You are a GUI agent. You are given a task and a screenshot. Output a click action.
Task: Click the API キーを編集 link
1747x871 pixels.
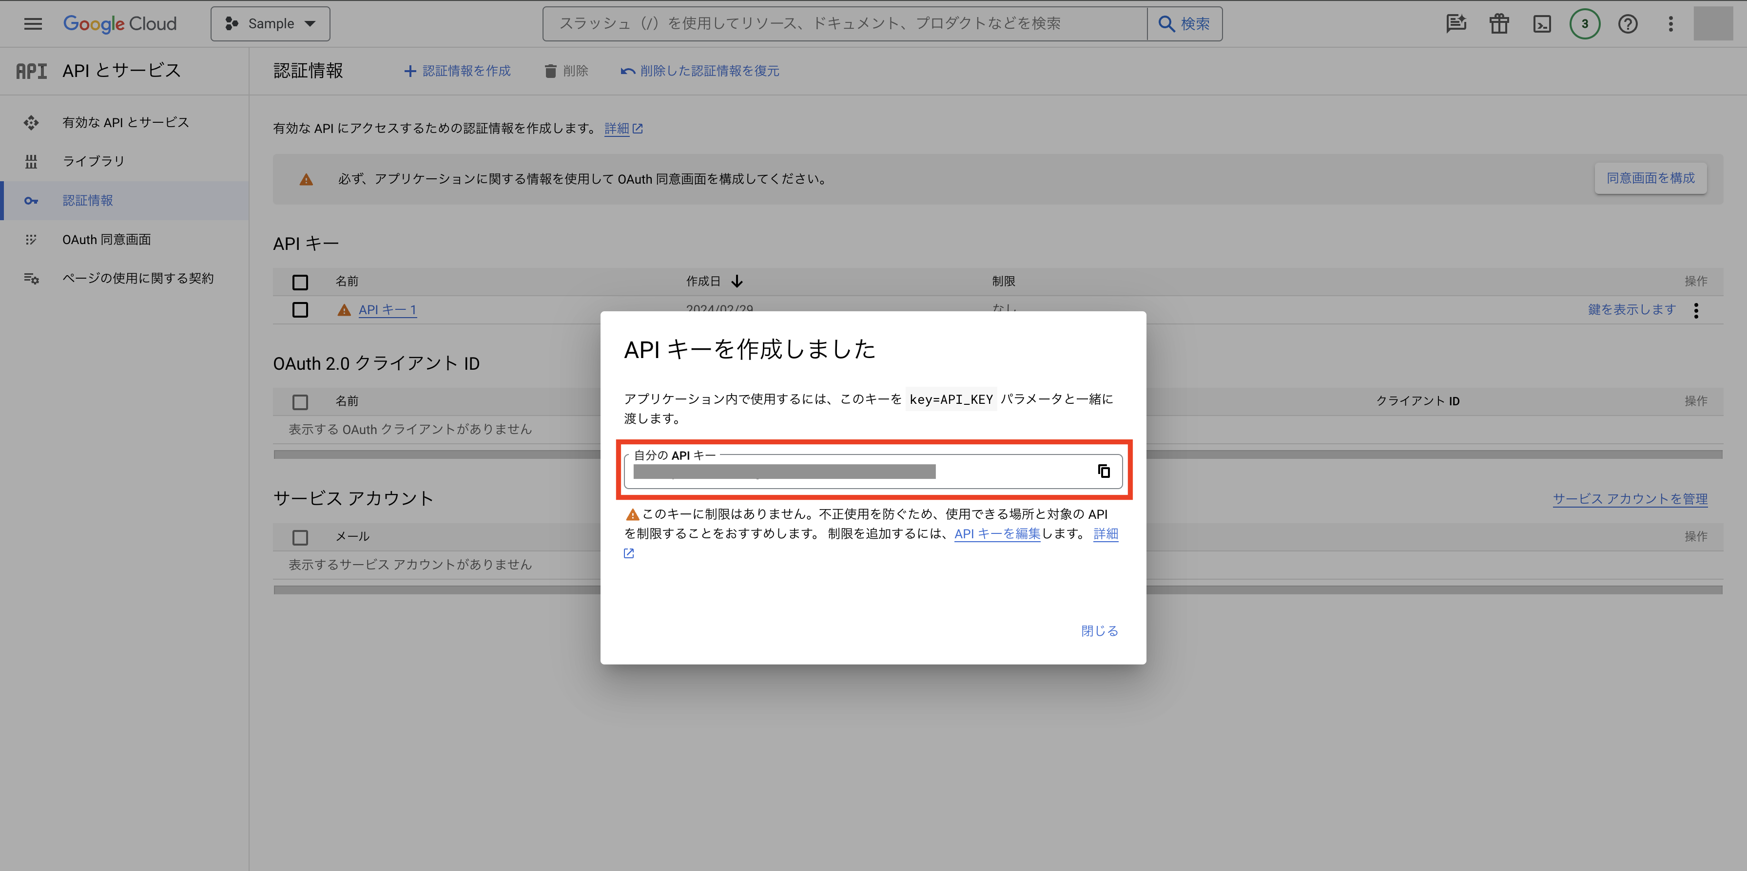(997, 533)
